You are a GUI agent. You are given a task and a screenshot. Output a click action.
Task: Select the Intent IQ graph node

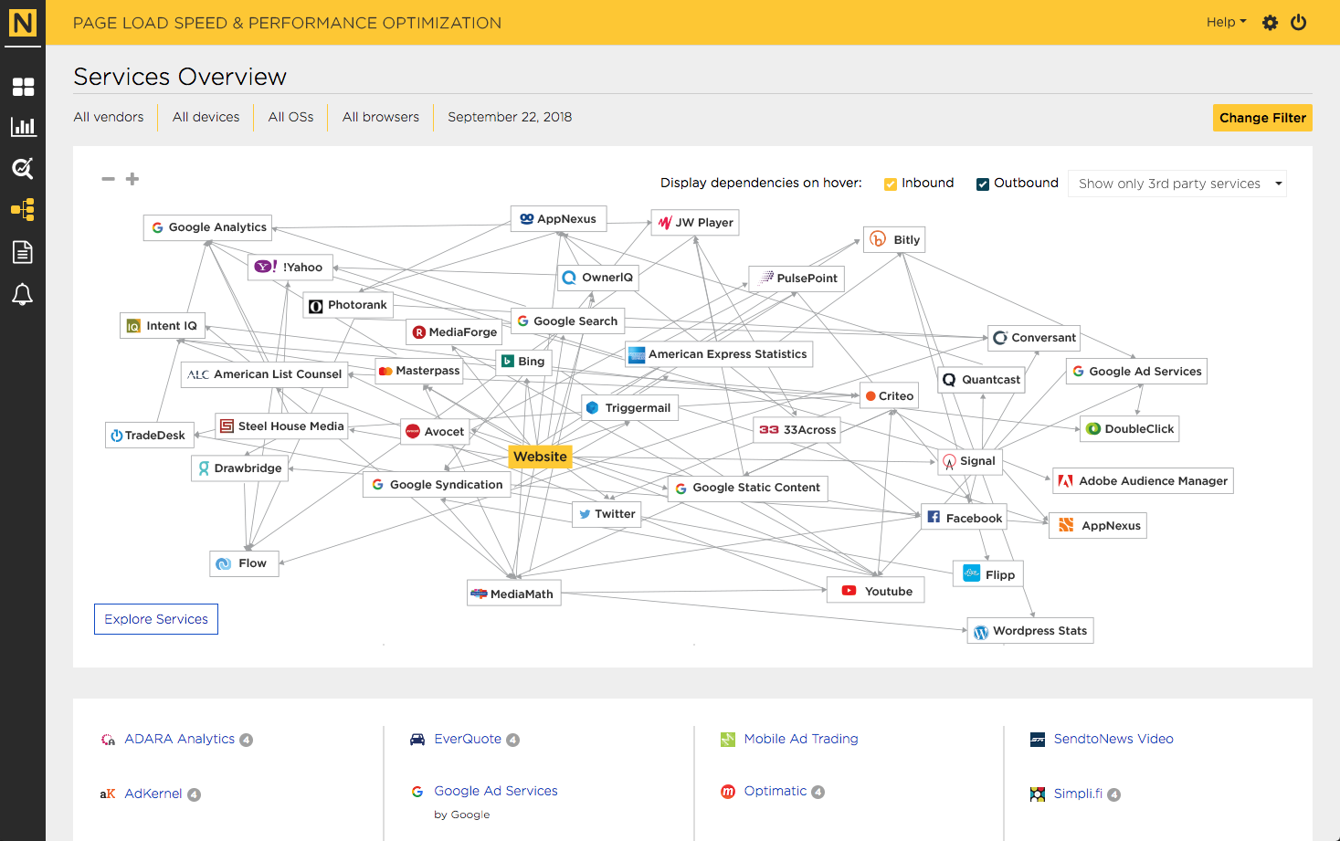(163, 326)
